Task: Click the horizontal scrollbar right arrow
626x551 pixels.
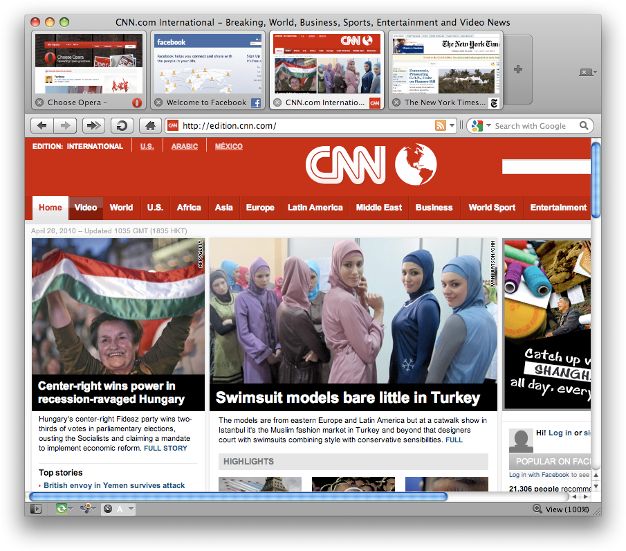Action: coord(586,496)
